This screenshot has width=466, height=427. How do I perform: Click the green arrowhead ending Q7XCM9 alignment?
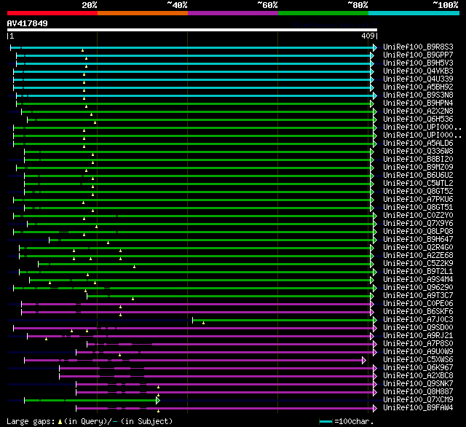tap(158, 401)
